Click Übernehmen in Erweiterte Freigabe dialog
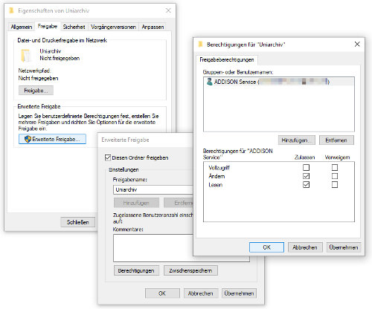 click(239, 293)
